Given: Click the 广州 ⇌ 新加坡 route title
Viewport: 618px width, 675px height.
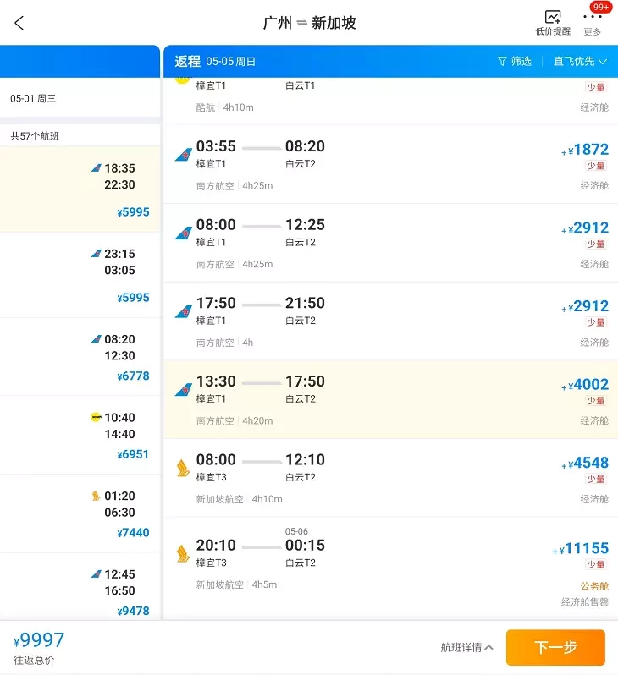Looking at the screenshot, I should (309, 23).
